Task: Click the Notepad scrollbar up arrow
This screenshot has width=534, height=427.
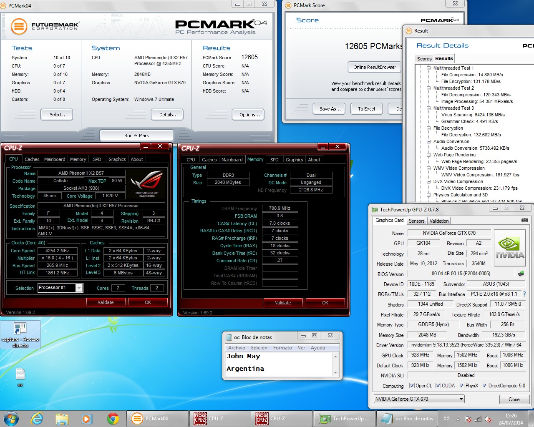Action: click(335, 356)
